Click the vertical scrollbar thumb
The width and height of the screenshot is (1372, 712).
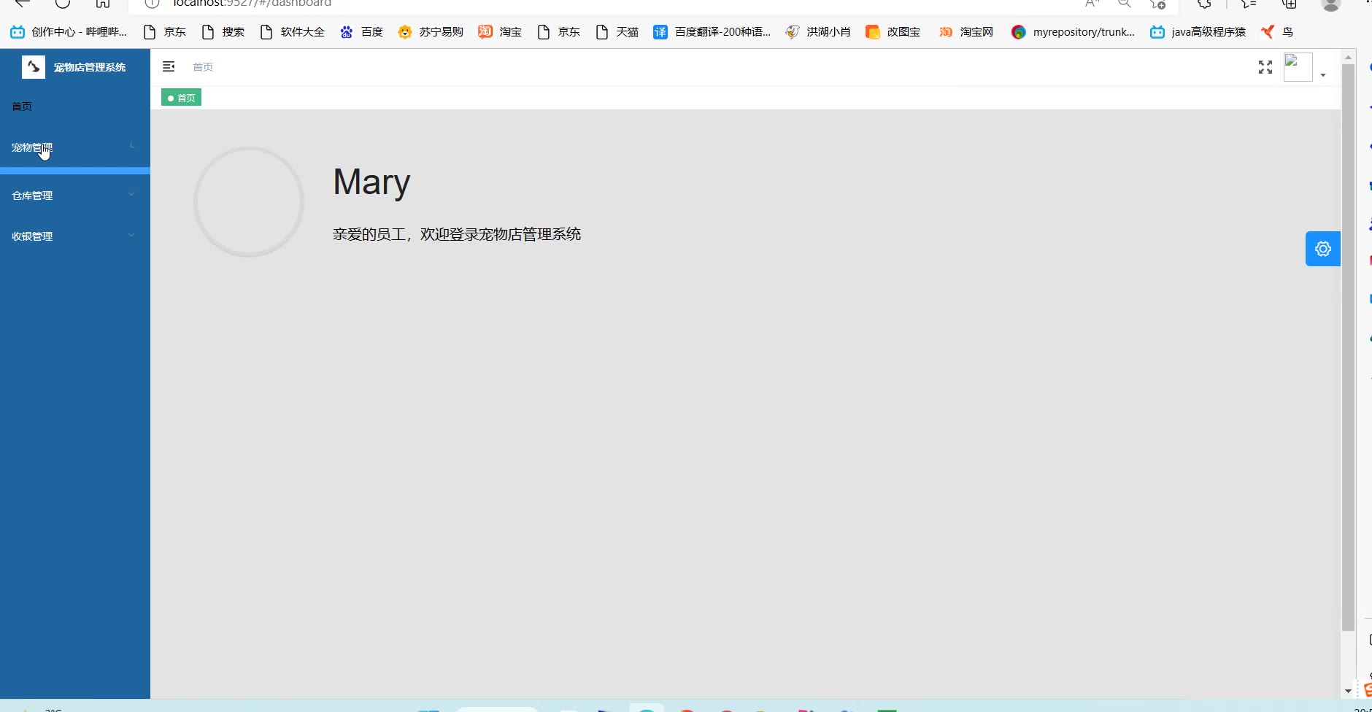1348,347
